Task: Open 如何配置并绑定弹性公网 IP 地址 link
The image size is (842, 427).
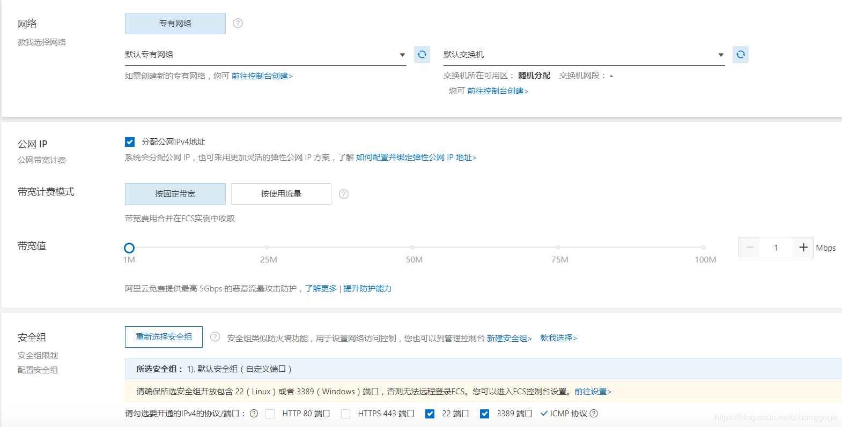Action: [x=416, y=158]
